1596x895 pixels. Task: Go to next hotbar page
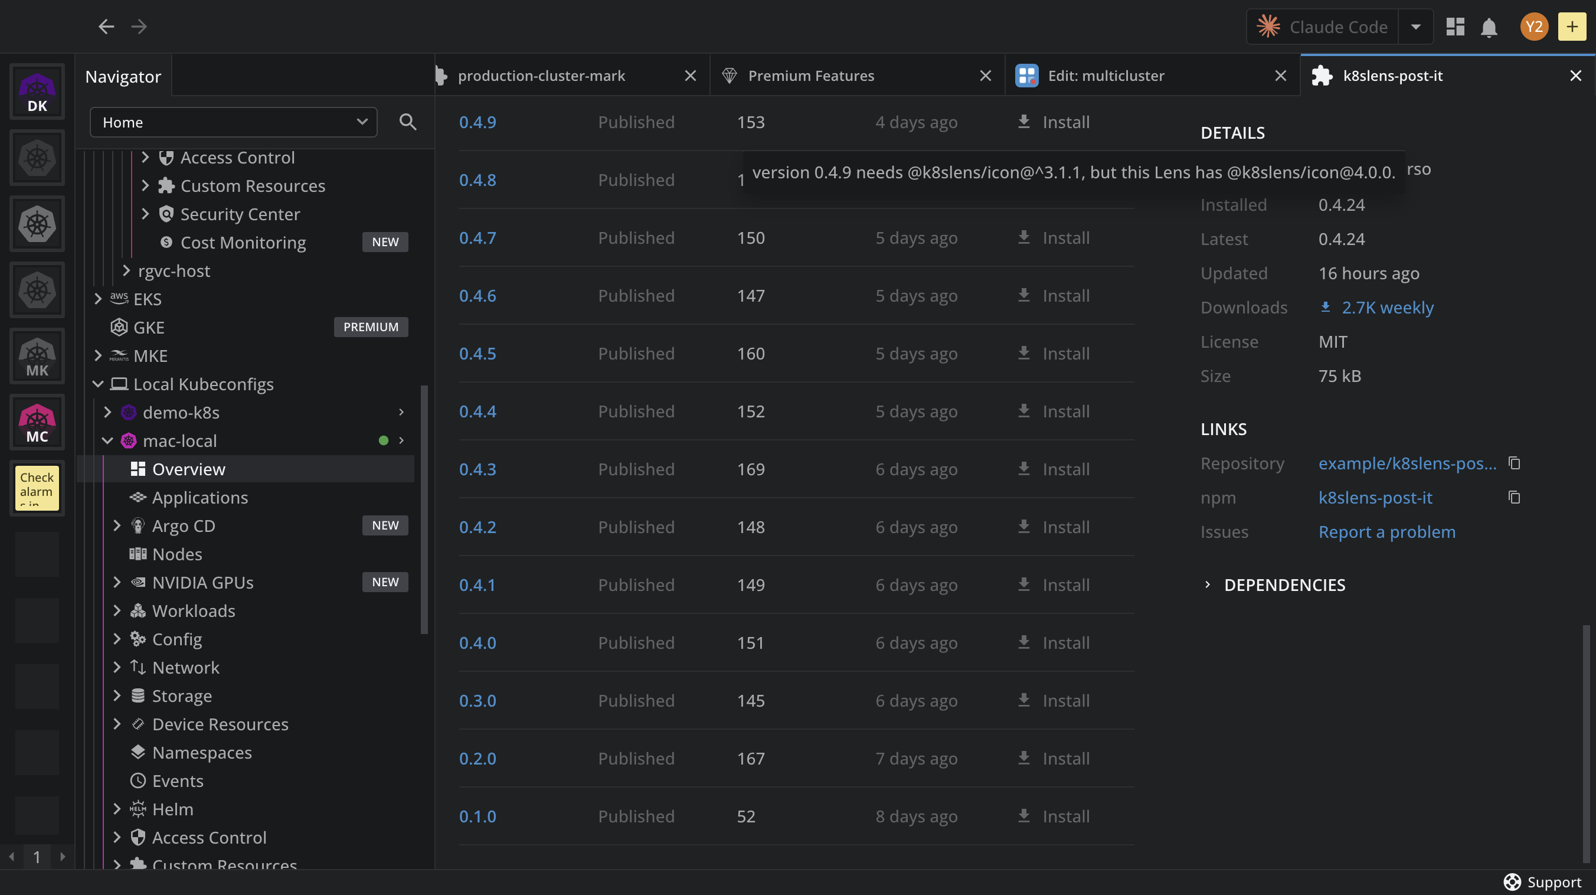[x=62, y=857]
